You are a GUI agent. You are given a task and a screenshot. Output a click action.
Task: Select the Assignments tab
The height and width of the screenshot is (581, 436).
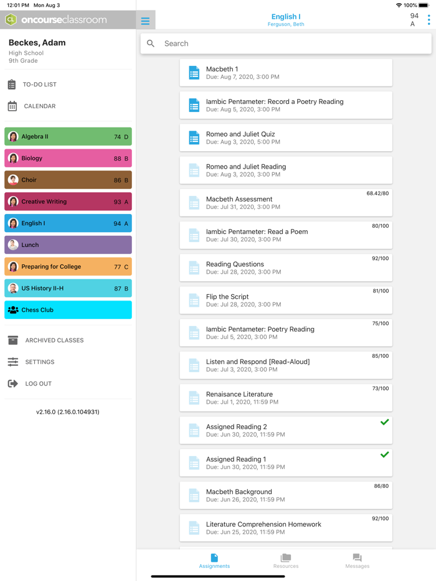(214, 560)
